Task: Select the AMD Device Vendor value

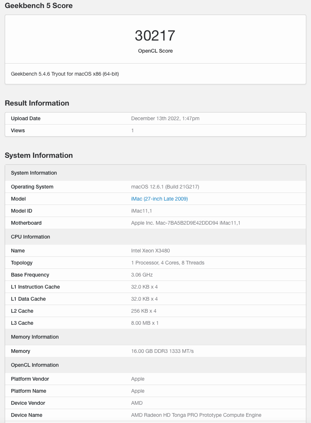Action: pos(137,403)
